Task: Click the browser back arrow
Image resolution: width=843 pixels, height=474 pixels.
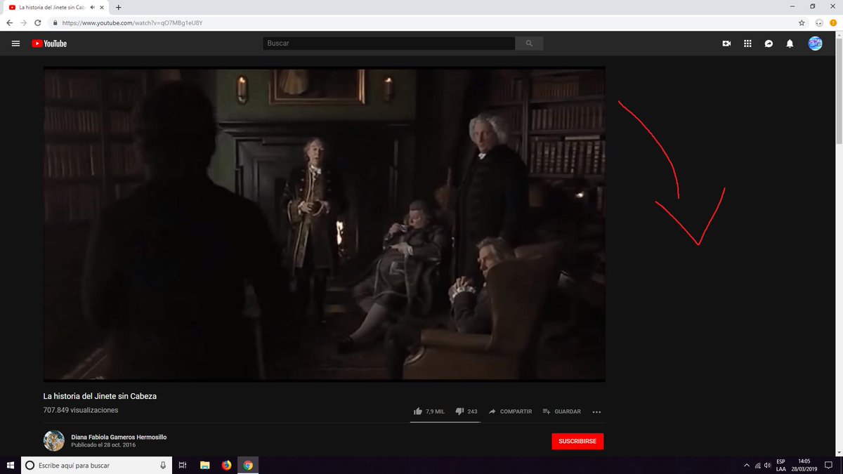Action: [9, 22]
